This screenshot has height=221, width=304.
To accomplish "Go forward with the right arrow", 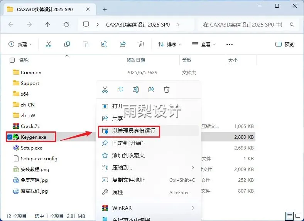I will click(29, 25).
